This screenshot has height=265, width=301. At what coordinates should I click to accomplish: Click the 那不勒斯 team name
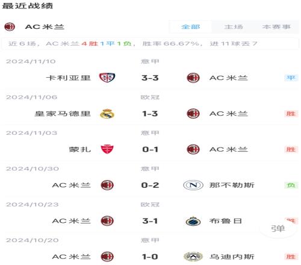click(232, 185)
